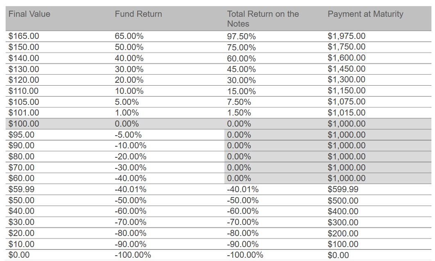Click the $101.00 final value cell
Image resolution: width=435 pixels, height=261 pixels.
coord(24,113)
